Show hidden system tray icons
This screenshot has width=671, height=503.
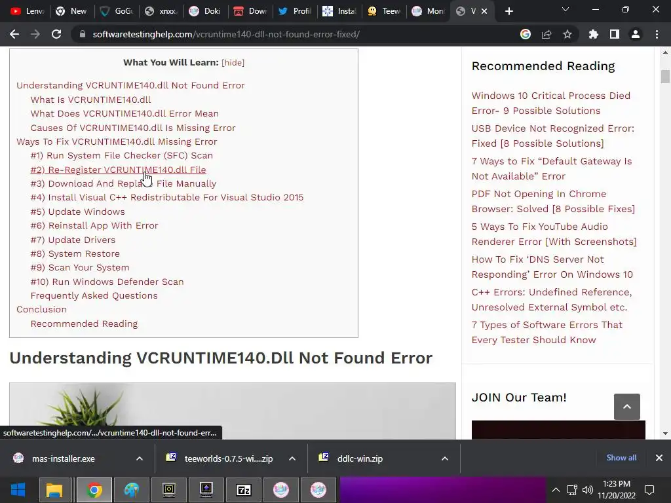[556, 490]
